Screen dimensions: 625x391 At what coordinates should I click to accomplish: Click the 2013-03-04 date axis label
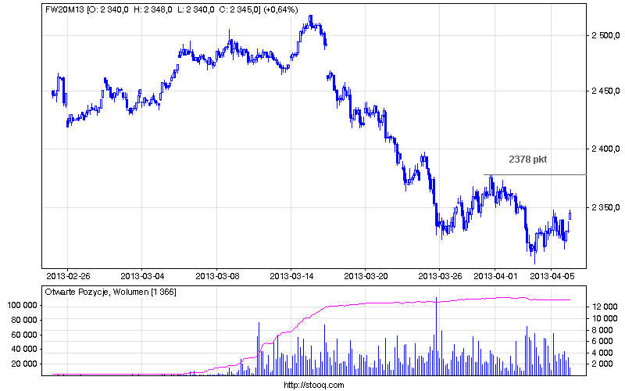pyautogui.click(x=142, y=276)
